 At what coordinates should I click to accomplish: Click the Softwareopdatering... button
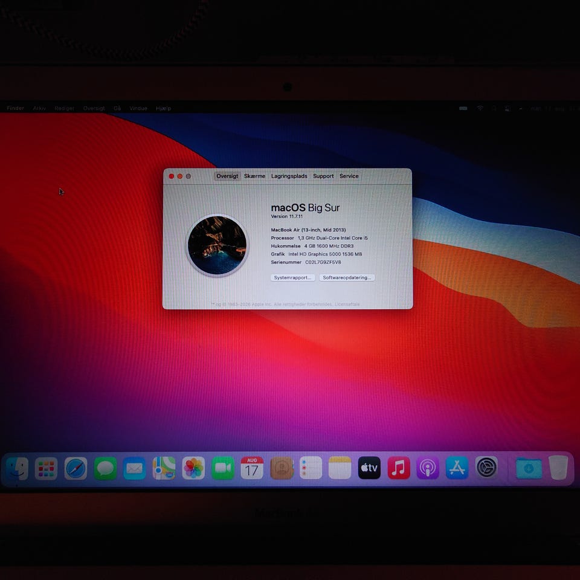(347, 277)
